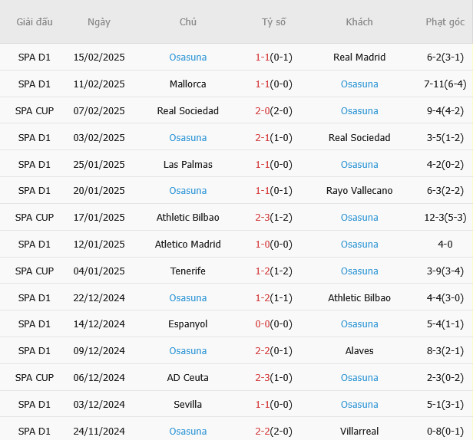Viewport: 473px width, 440px height.
Task: Select Real Madrid away team cell
Action: point(359,57)
